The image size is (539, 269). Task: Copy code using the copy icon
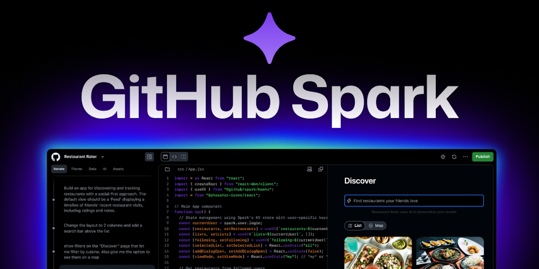pos(321,169)
